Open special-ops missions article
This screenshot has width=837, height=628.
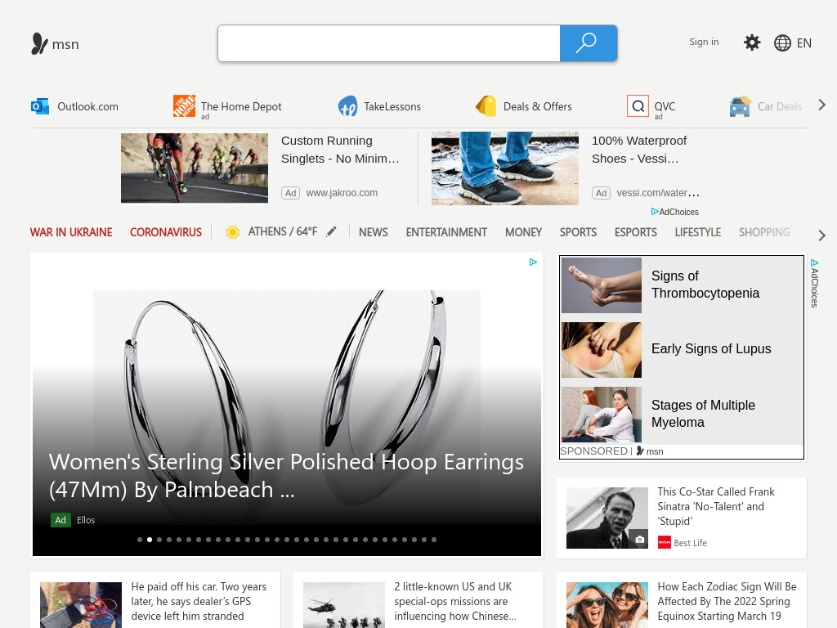coord(455,601)
